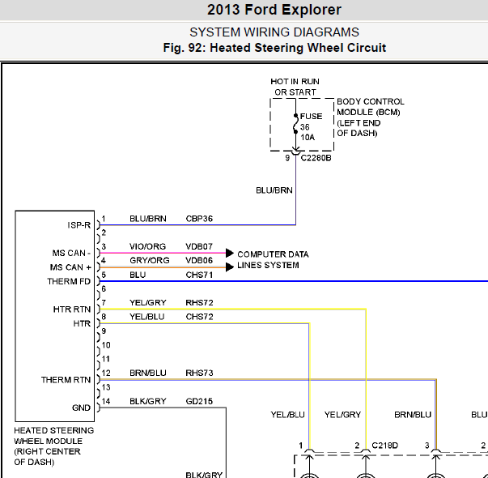
Task: Select the "BODY CONTROL MODULE (BCM)" label
Action: click(371, 107)
